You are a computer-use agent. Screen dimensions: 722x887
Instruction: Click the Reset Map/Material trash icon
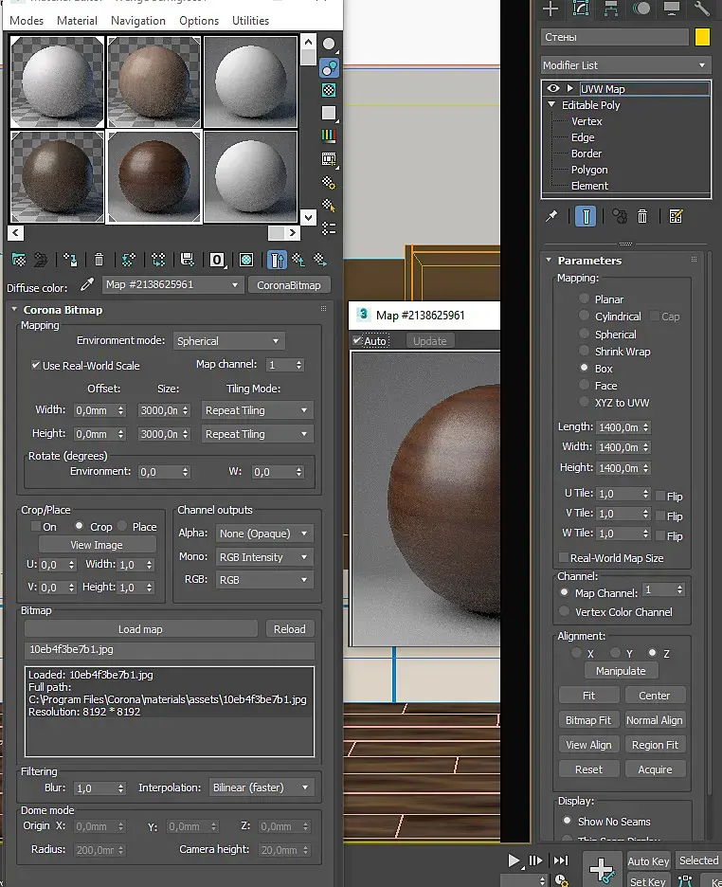tap(99, 259)
